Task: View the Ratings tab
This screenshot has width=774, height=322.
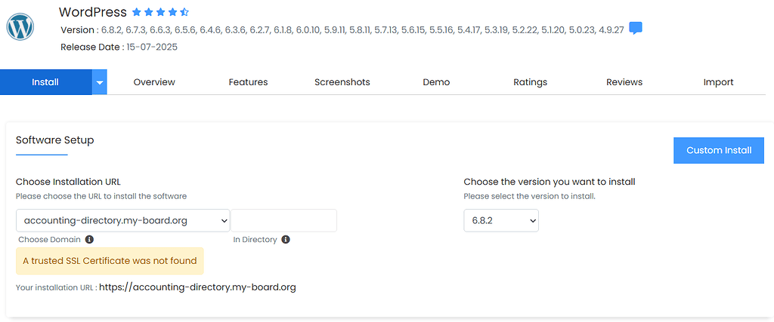Action: [530, 82]
